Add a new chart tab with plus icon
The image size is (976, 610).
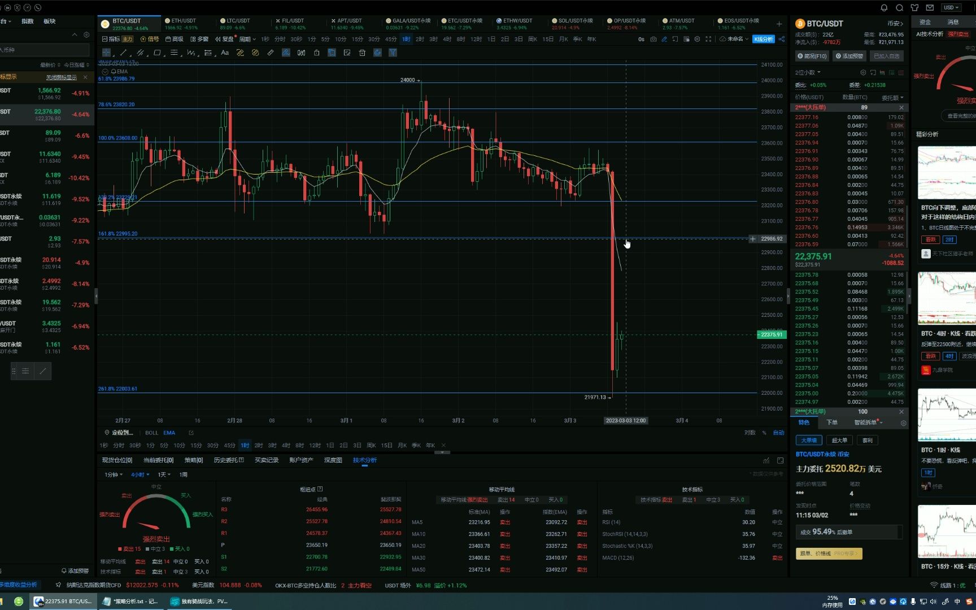(x=779, y=24)
